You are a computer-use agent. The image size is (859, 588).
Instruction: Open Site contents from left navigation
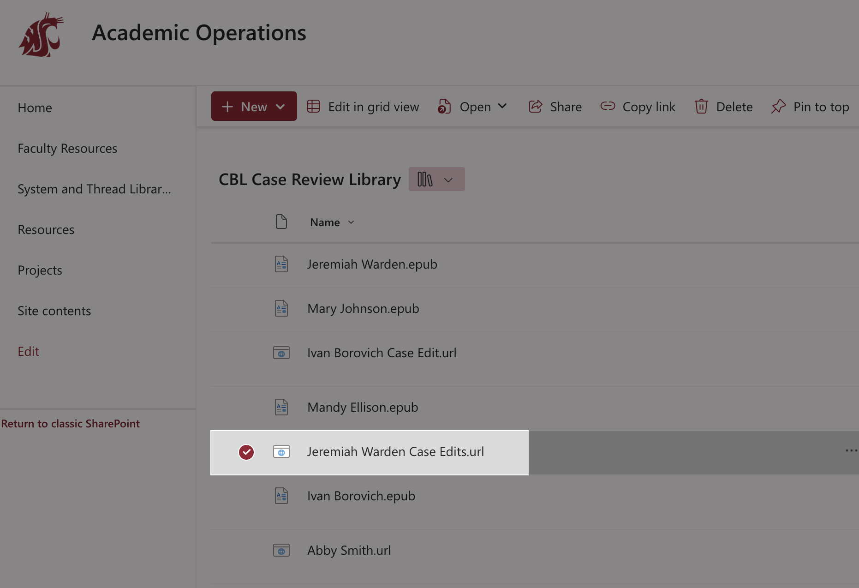pos(54,311)
